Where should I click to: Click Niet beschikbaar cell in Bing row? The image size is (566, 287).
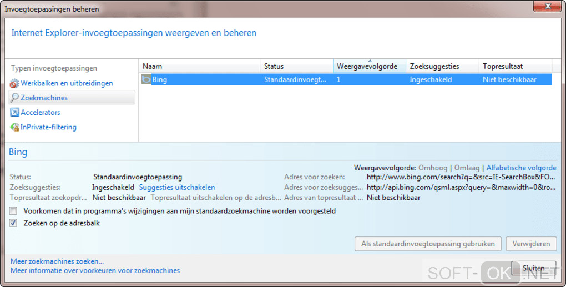509,79
